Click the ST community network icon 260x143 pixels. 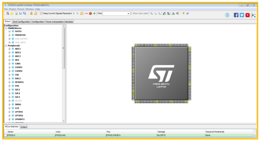click(253, 15)
